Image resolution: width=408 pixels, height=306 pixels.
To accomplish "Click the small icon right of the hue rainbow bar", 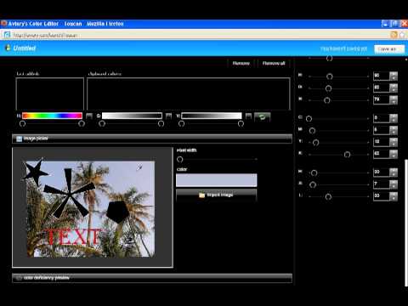I will click(89, 116).
